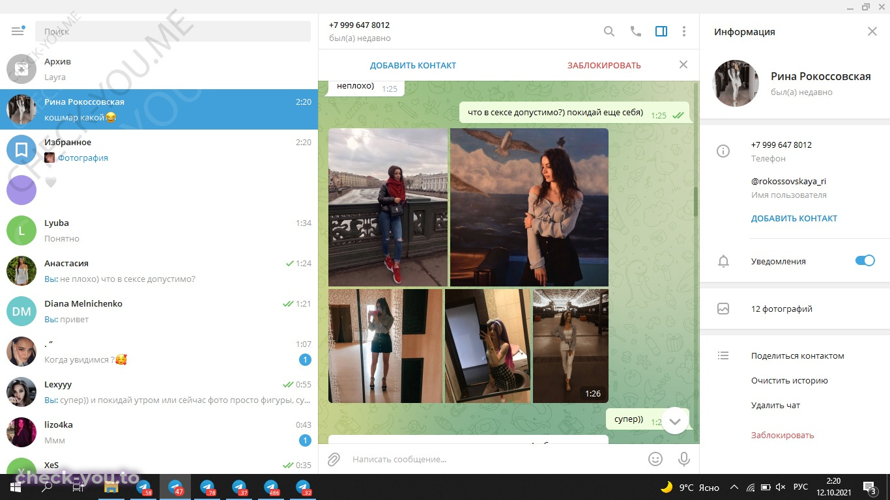Click the phone number +7 999 647 8012 in info panel
The height and width of the screenshot is (500, 890).
coord(781,145)
